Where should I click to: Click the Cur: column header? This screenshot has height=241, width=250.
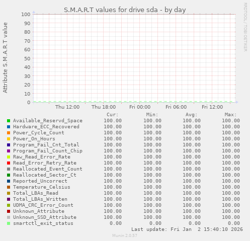[113, 115]
